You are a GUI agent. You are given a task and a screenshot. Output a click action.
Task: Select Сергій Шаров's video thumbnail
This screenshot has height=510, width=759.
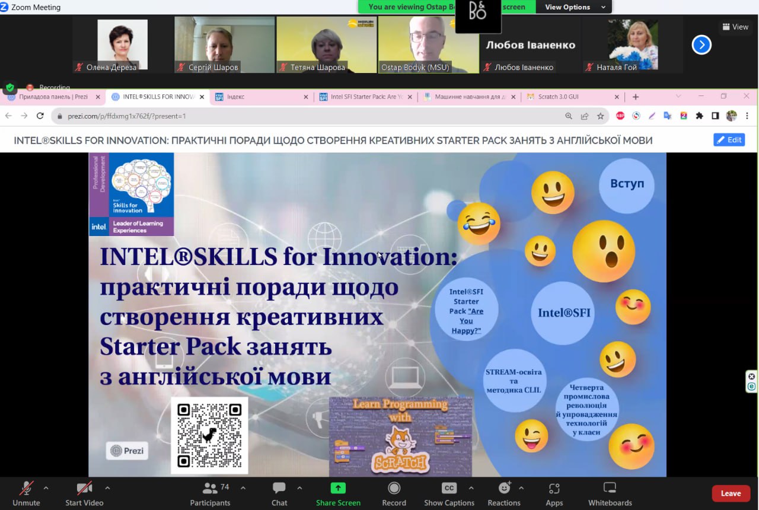click(x=224, y=45)
